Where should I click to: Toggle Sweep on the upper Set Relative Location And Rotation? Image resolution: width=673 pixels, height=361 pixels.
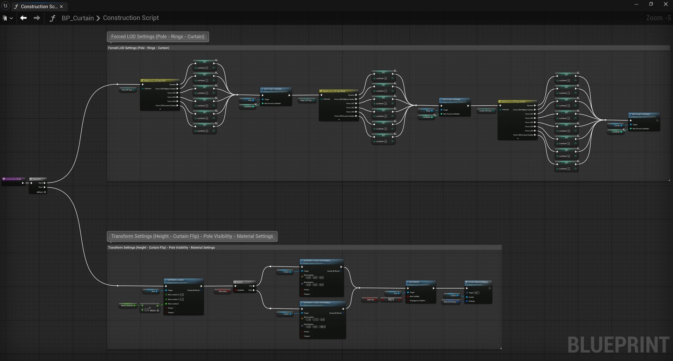[311, 290]
